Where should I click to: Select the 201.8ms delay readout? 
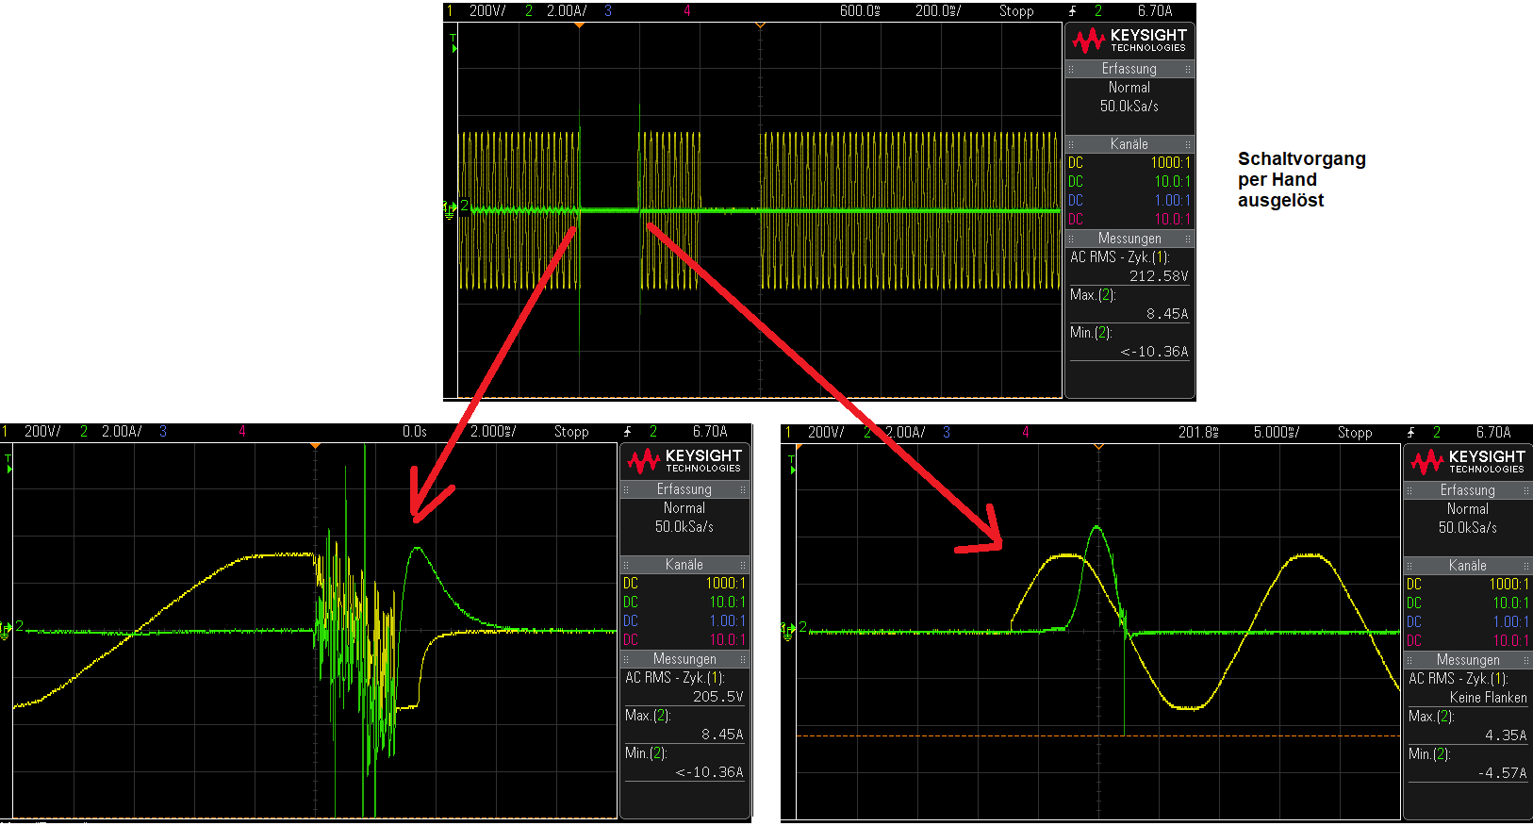coord(1198,433)
